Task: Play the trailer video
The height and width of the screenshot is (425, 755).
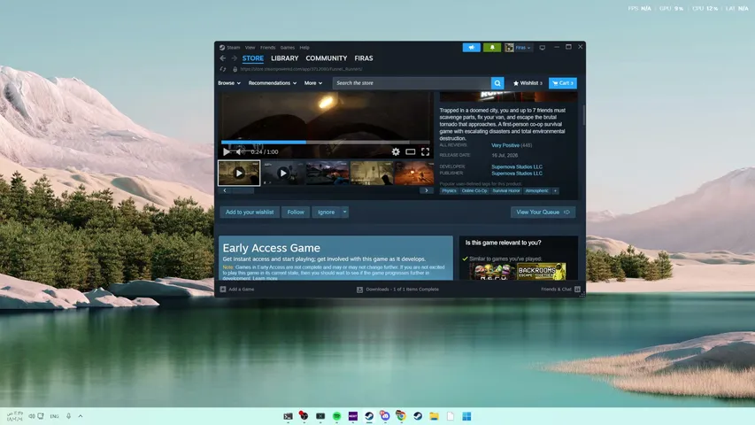Action: click(226, 151)
